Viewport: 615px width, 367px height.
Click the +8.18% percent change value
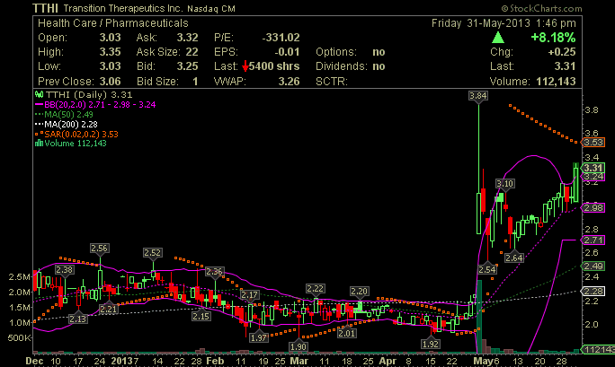click(553, 38)
